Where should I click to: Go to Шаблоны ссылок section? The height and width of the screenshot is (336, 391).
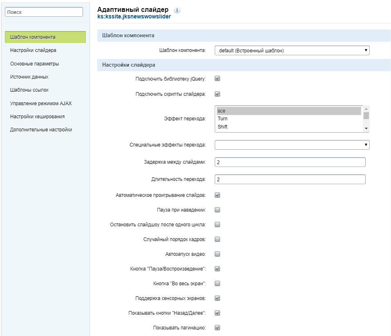click(29, 90)
